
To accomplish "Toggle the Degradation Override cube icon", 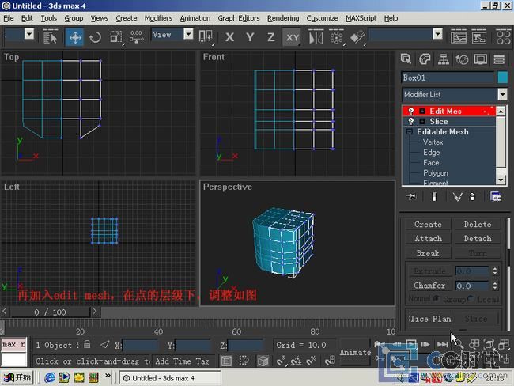I will tap(263, 361).
